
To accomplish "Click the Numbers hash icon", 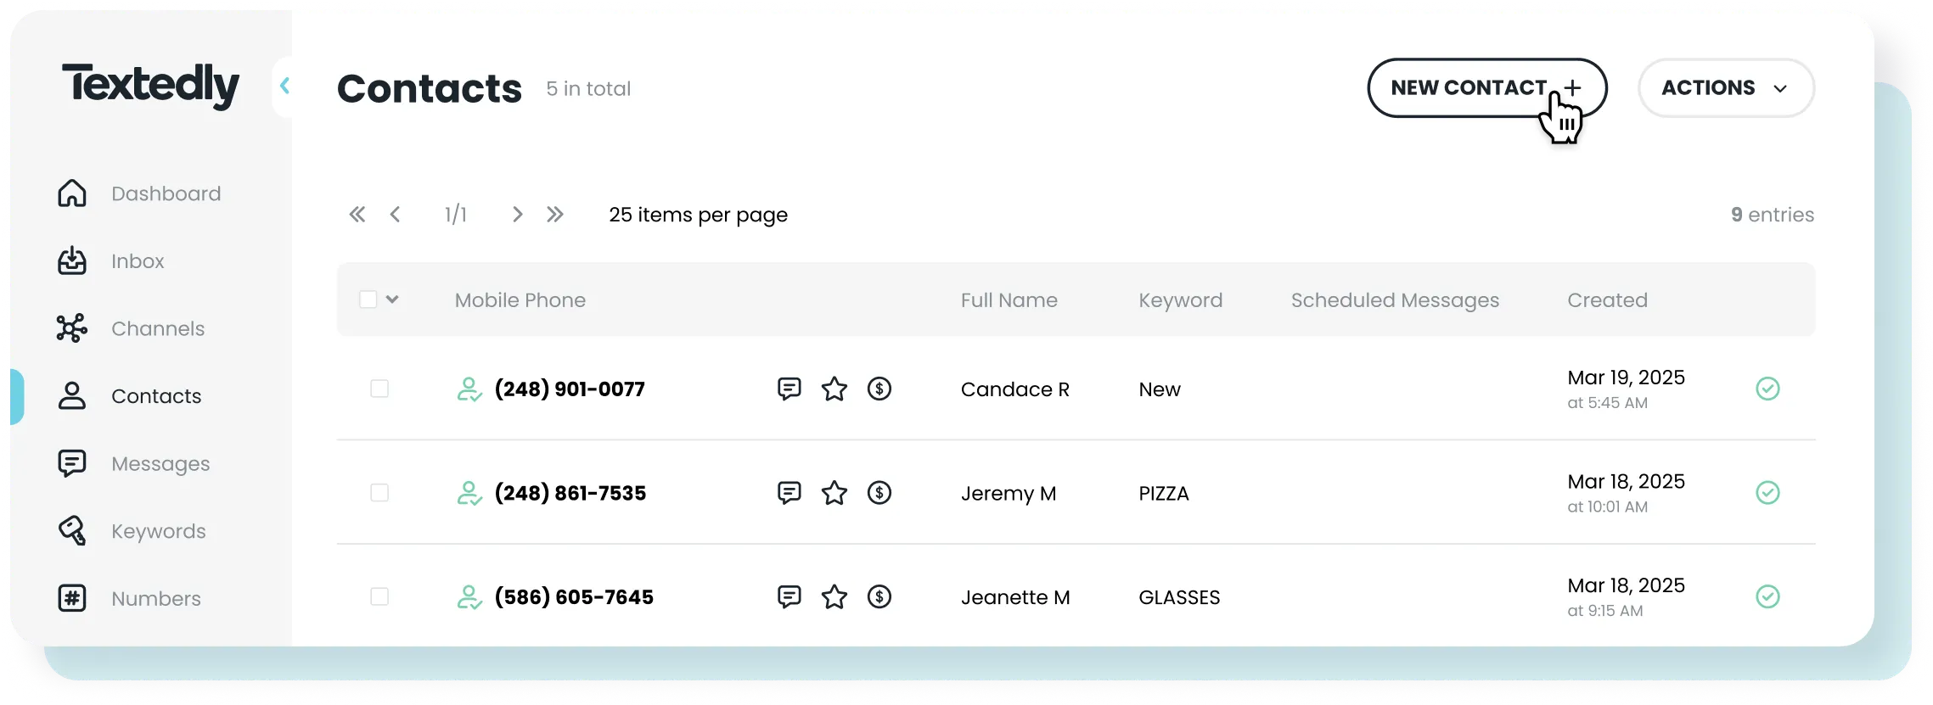I will [x=72, y=598].
